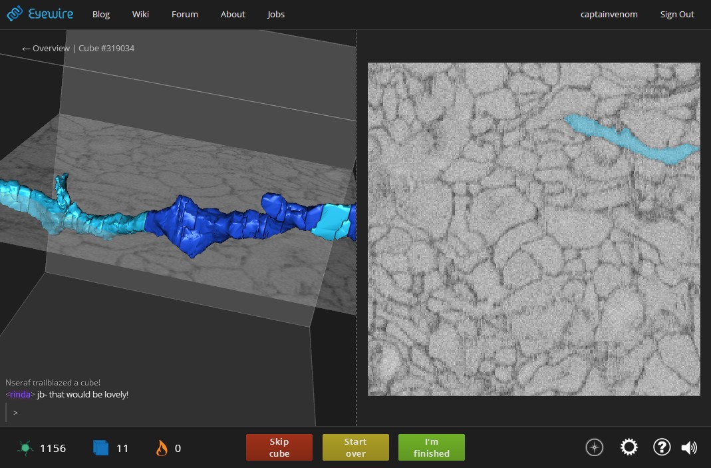Open the About page
This screenshot has height=468, width=711.
tap(233, 15)
